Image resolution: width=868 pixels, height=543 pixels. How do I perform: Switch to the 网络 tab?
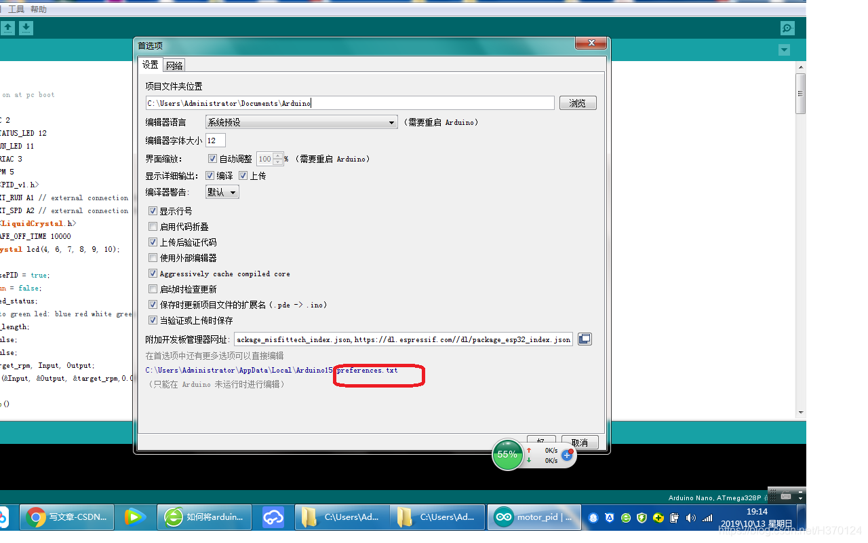[x=174, y=64]
